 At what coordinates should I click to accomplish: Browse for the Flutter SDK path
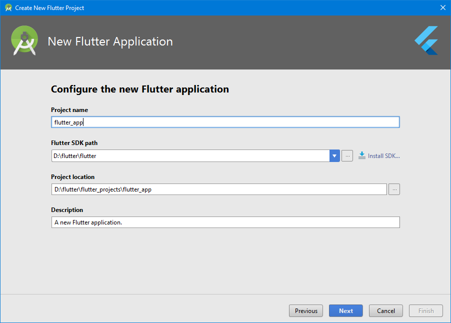[347, 155]
